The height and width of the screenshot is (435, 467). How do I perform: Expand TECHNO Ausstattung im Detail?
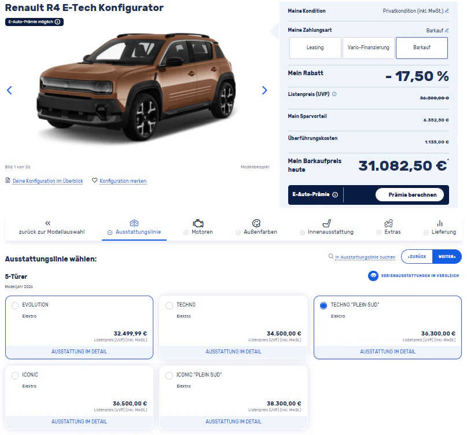pyautogui.click(x=234, y=352)
